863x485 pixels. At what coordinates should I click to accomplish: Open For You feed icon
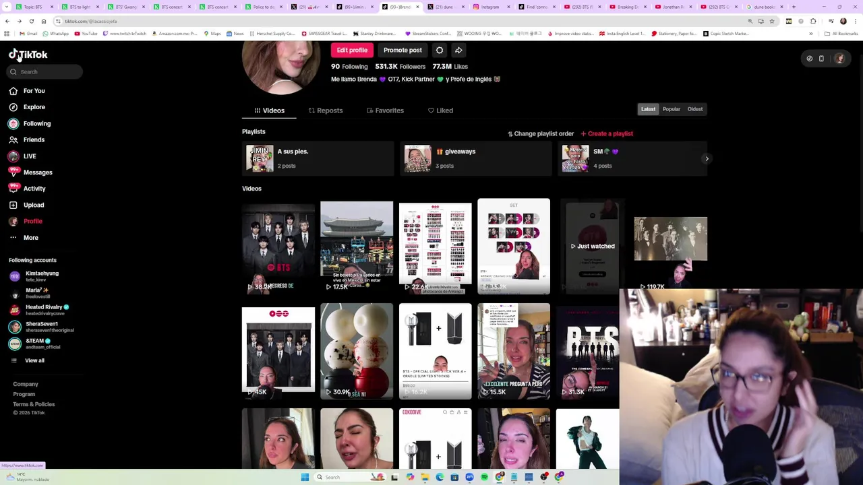13,91
